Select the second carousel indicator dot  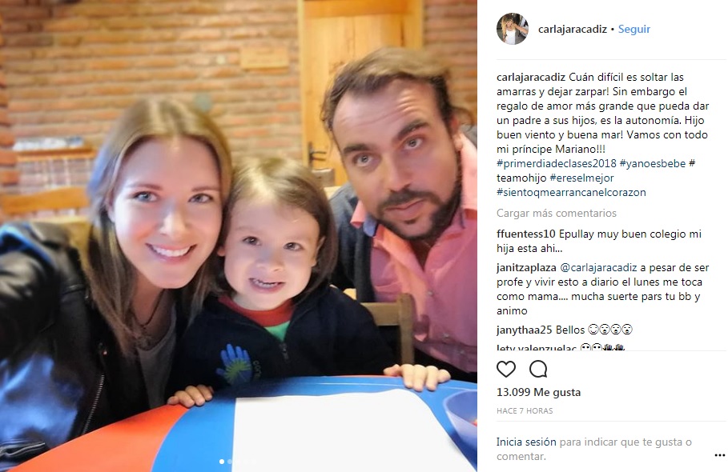tap(230, 462)
